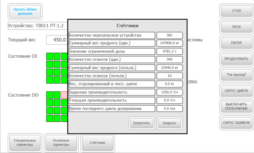254x153 pixels.
Task: Click the Текущий вес value field
Action: pyautogui.click(x=57, y=40)
